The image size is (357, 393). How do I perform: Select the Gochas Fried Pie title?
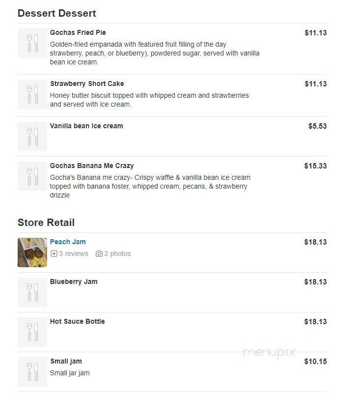pyautogui.click(x=78, y=32)
